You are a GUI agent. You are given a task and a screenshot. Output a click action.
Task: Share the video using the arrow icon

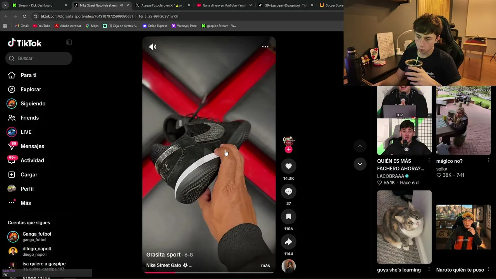coord(288,242)
